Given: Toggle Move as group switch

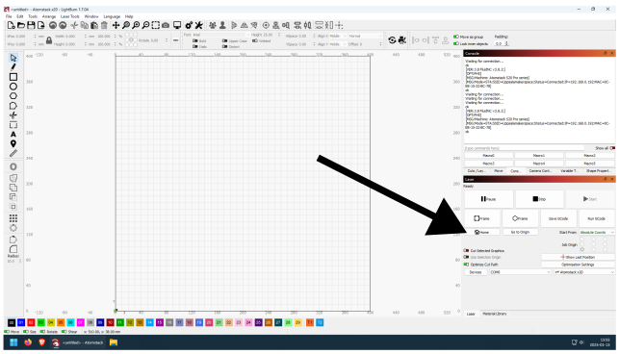Looking at the screenshot, I should click(x=456, y=37).
